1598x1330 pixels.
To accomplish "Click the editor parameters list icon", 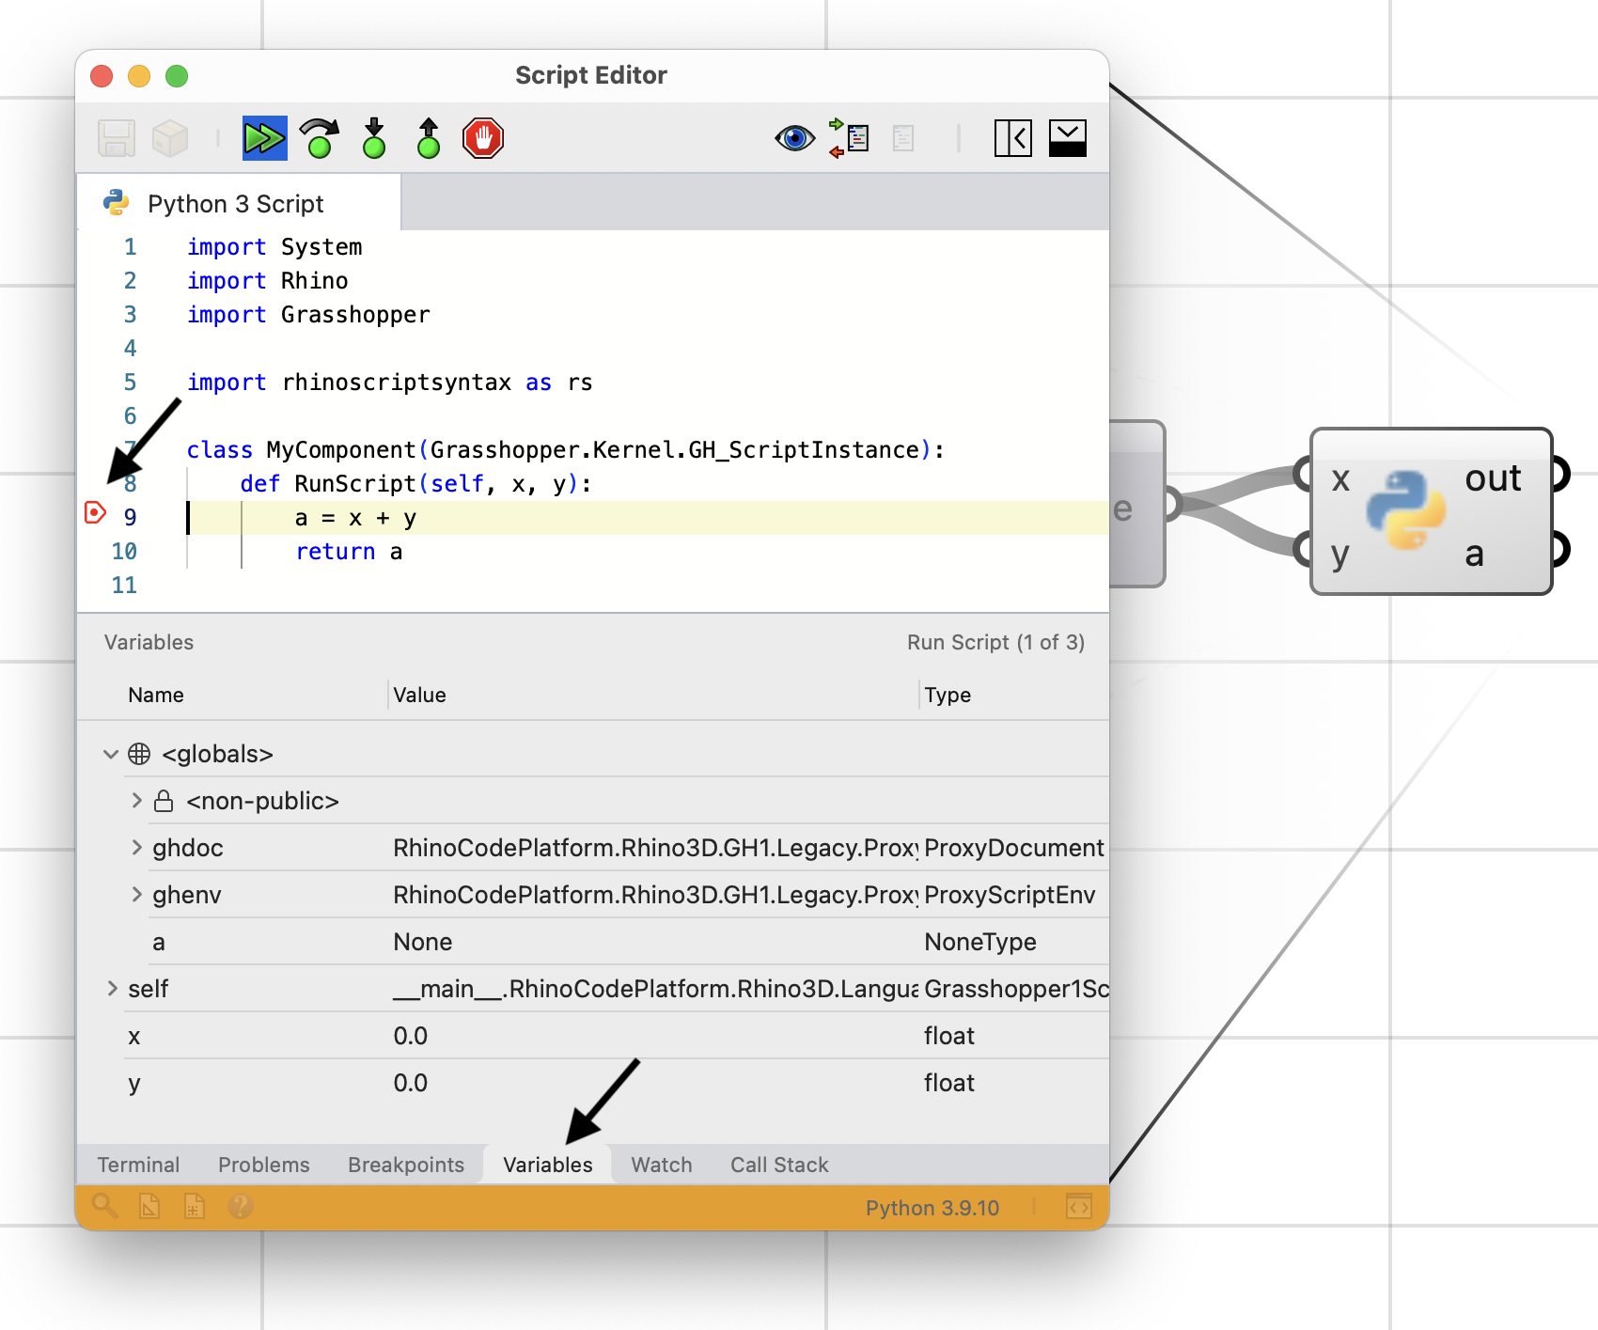I will (850, 138).
